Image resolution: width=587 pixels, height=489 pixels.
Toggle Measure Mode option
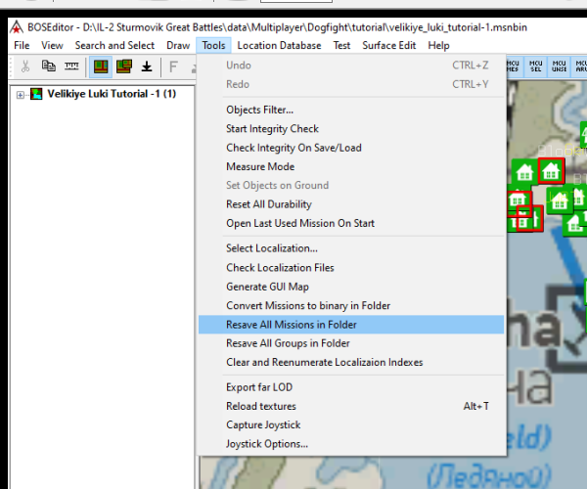[351, 166]
